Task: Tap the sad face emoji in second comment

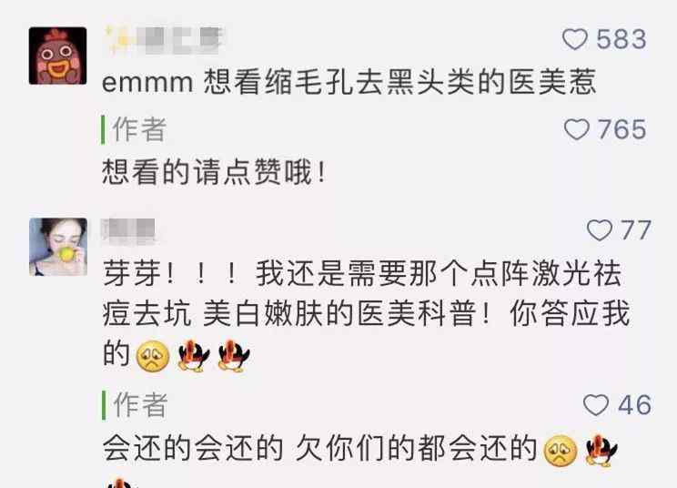Action: coord(152,356)
